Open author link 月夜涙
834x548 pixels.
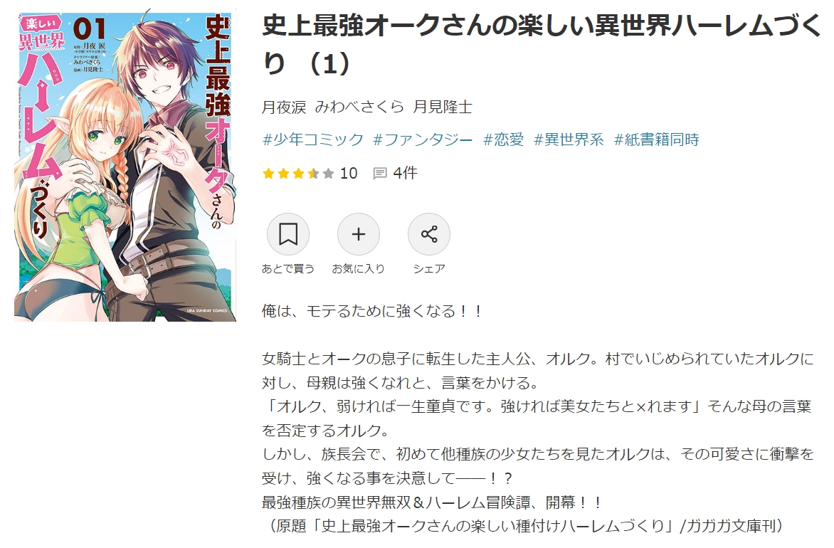(284, 107)
